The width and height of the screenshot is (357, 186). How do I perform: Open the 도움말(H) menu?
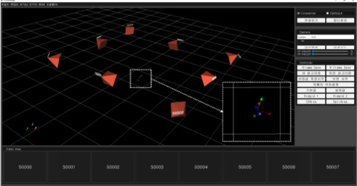[52, 4]
